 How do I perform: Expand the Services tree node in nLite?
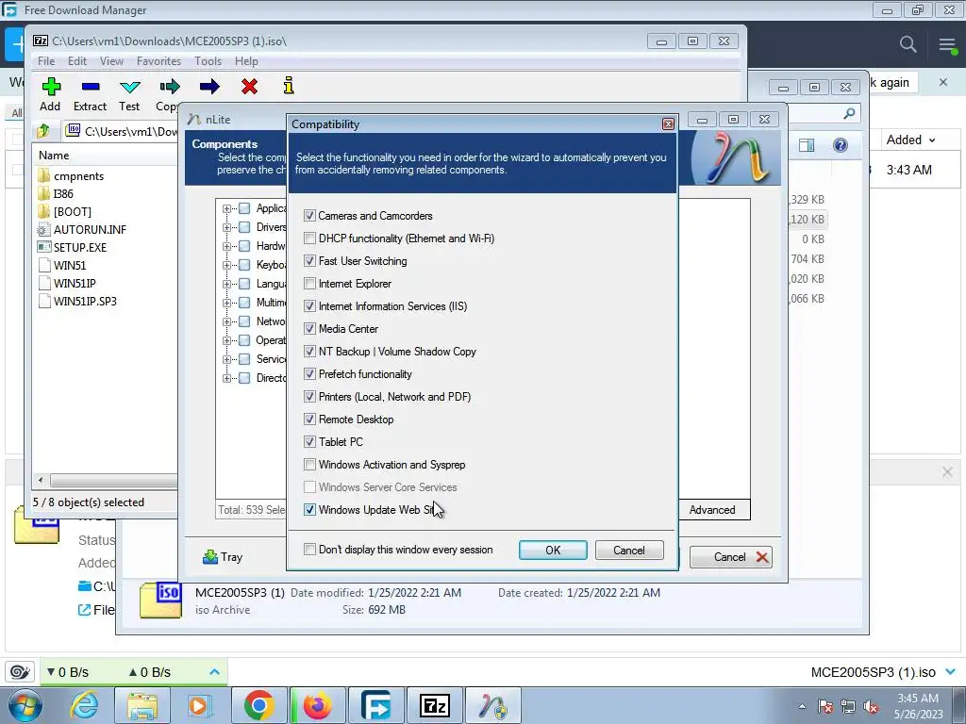tap(226, 359)
